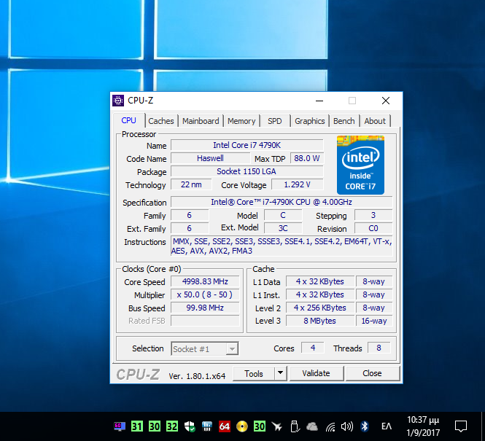Click the airplane mode tray icon
The width and height of the screenshot is (485, 441).
click(277, 426)
